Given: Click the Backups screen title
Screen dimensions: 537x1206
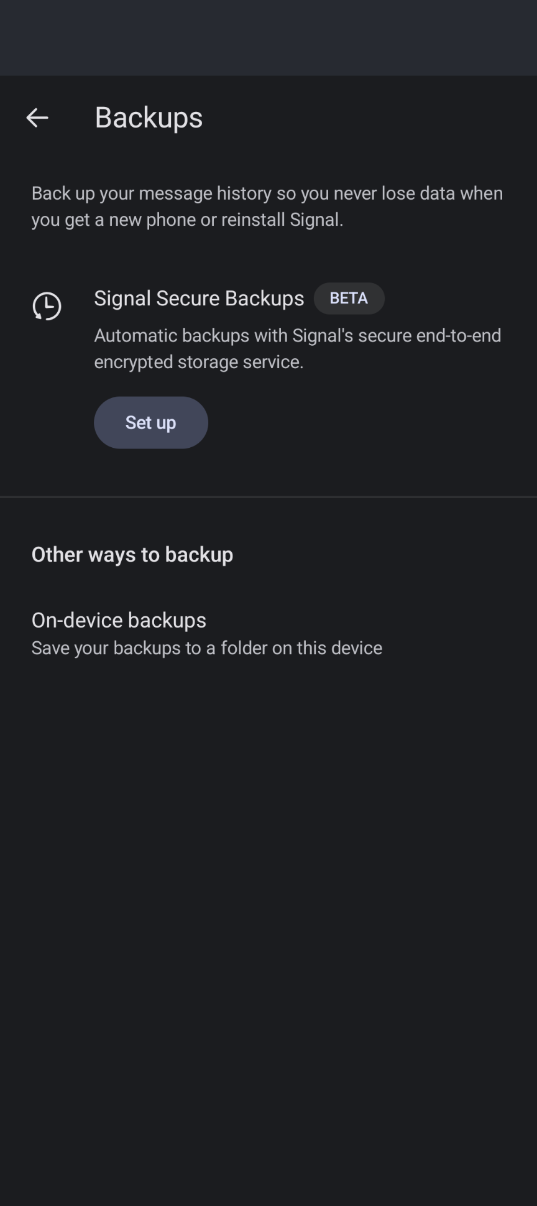Looking at the screenshot, I should 149,118.
